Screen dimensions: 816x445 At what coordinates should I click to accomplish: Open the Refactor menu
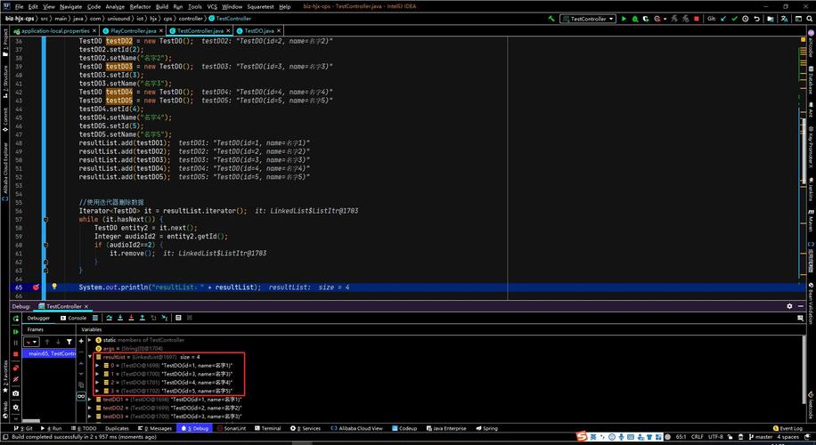(140, 6)
